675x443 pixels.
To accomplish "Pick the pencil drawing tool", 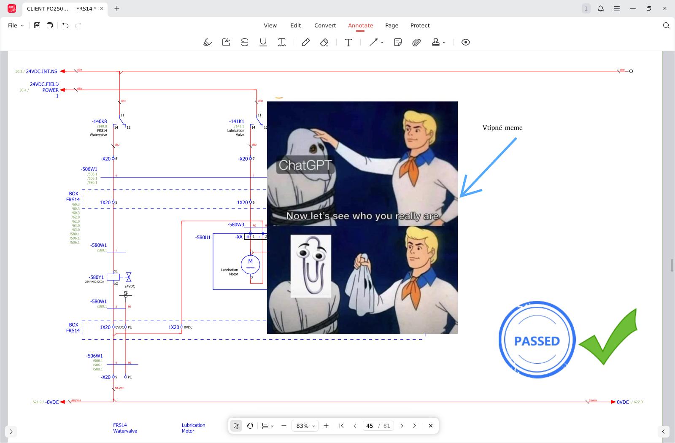I will (306, 42).
